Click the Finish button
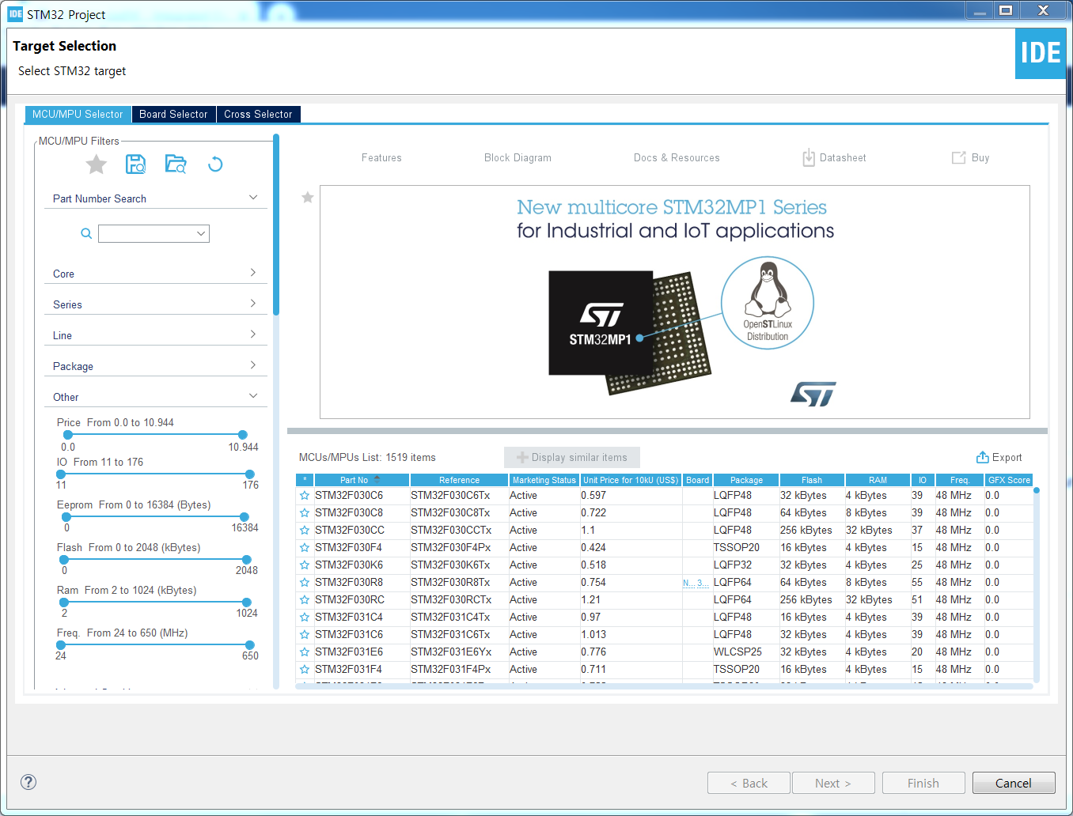 coord(923,783)
